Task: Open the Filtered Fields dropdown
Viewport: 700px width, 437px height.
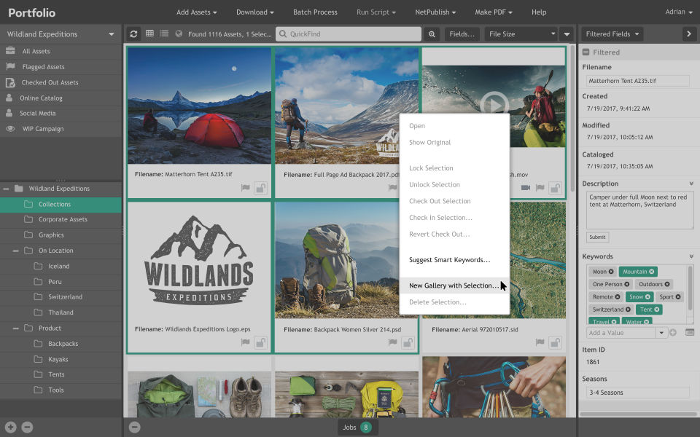Action: pos(612,34)
